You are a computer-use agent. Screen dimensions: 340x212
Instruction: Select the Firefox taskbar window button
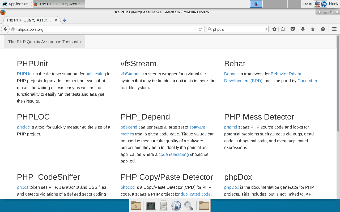point(59,4)
